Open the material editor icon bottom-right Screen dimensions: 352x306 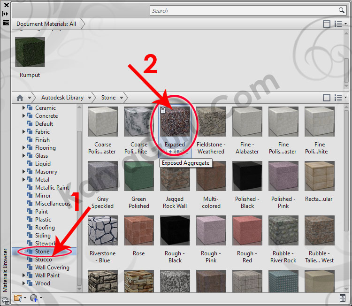click(342, 298)
